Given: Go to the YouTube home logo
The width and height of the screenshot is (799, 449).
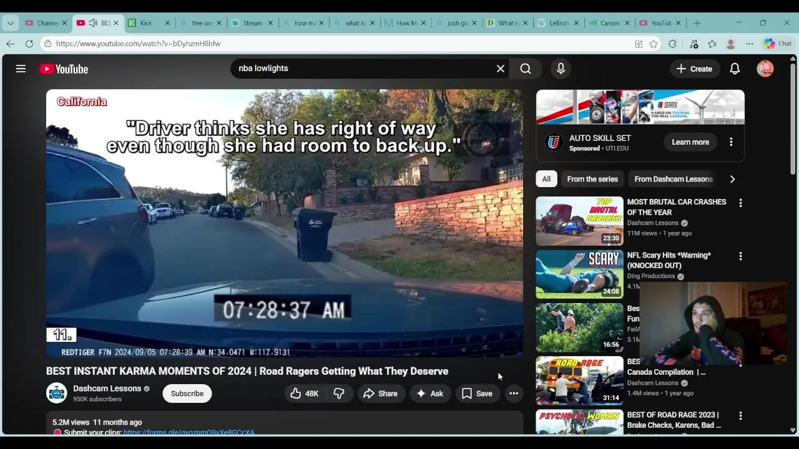Looking at the screenshot, I should click(x=64, y=69).
